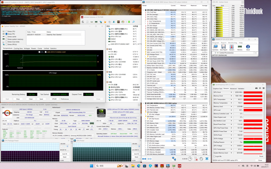Open HWiNFO About info icon
271x169 pixels.
(248, 47)
